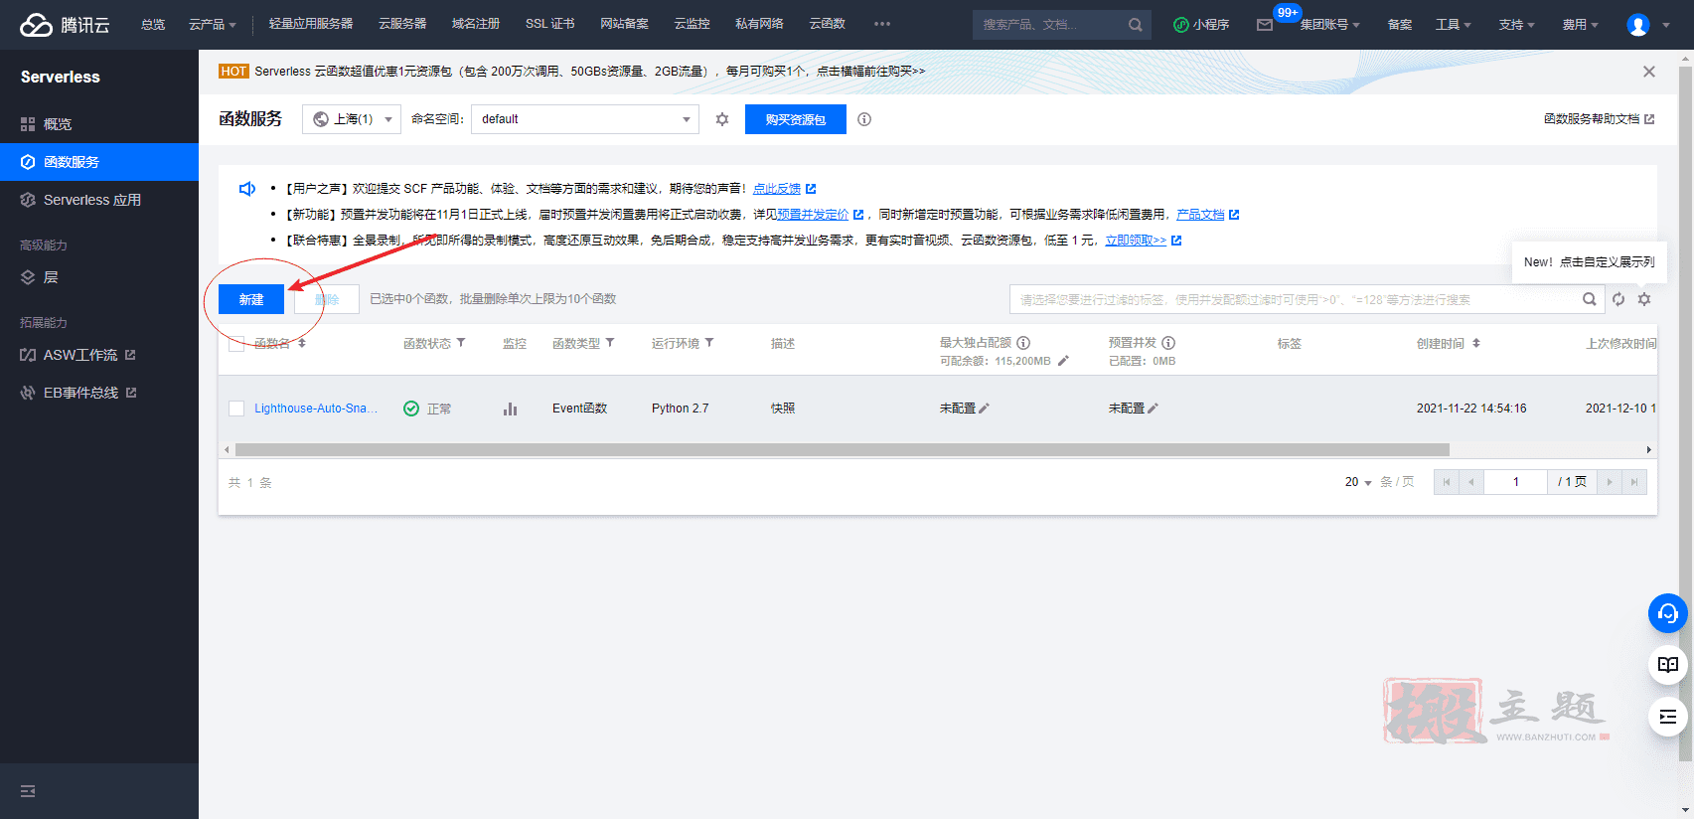The height and width of the screenshot is (819, 1694).
Task: Filter by 函数类型 column funnel
Action: tap(610, 343)
